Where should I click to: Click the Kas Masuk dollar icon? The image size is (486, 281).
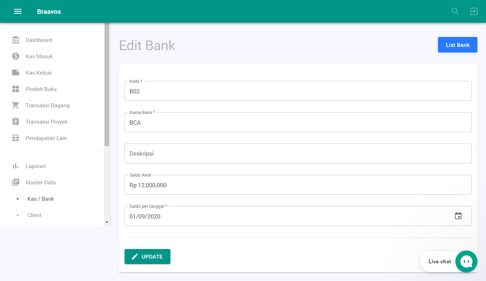(x=16, y=56)
